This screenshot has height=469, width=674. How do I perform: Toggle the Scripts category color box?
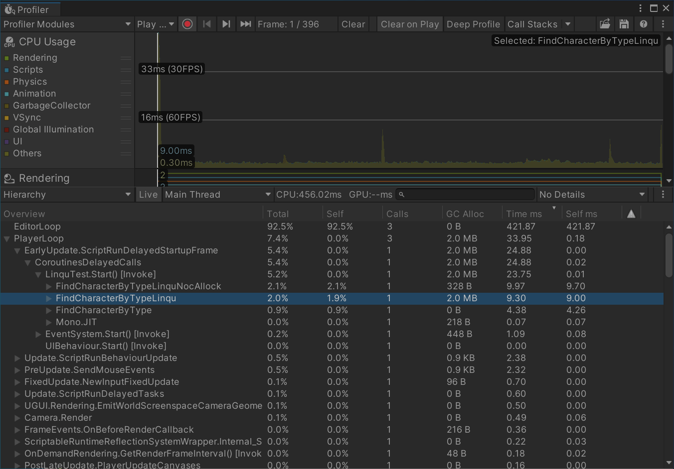coord(6,70)
